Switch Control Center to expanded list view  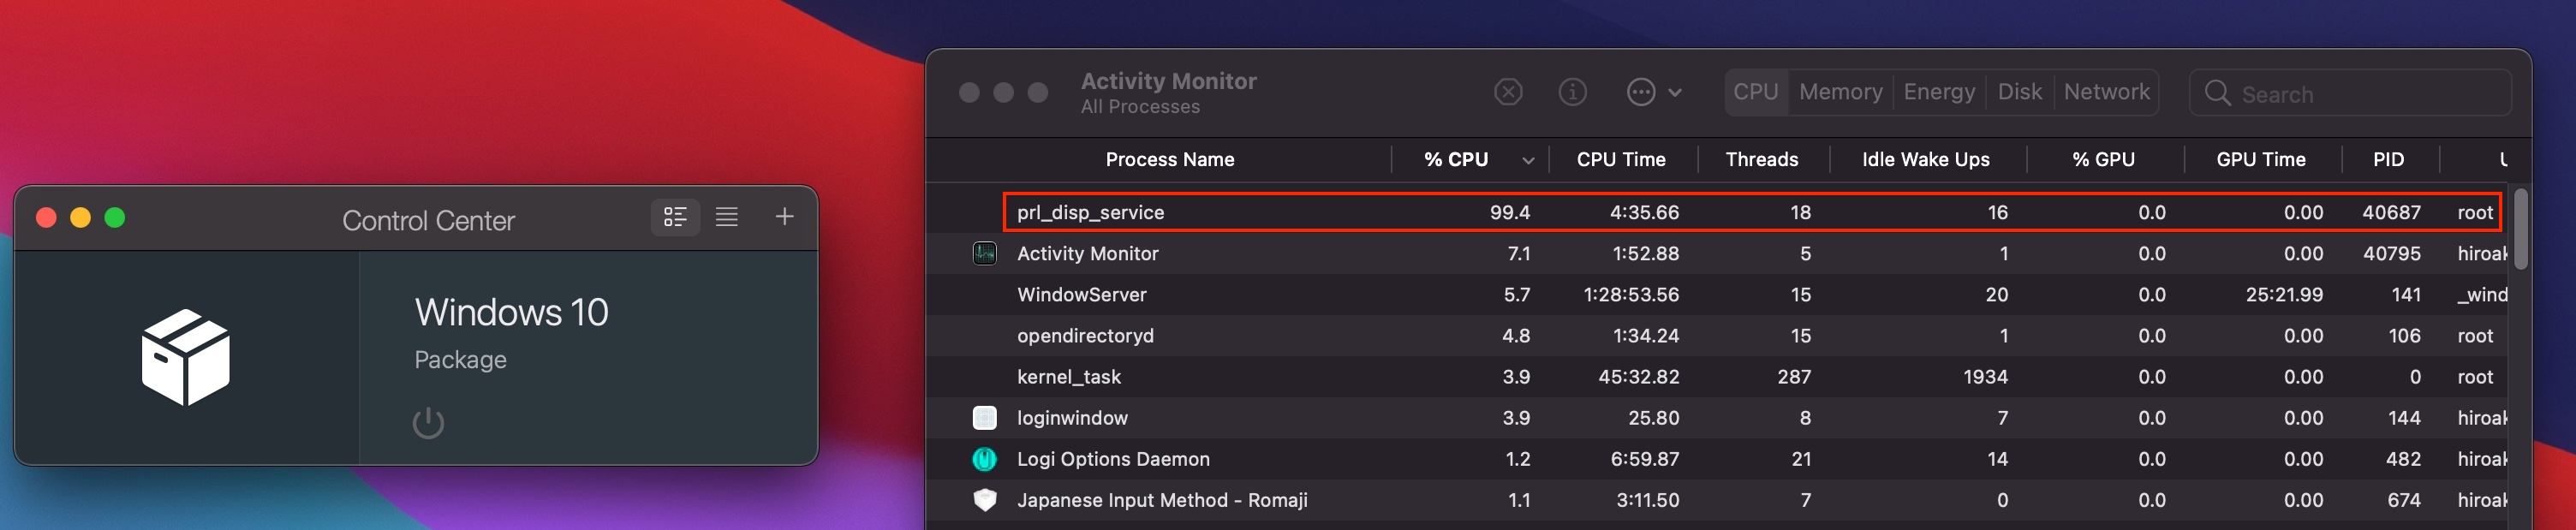(675, 217)
